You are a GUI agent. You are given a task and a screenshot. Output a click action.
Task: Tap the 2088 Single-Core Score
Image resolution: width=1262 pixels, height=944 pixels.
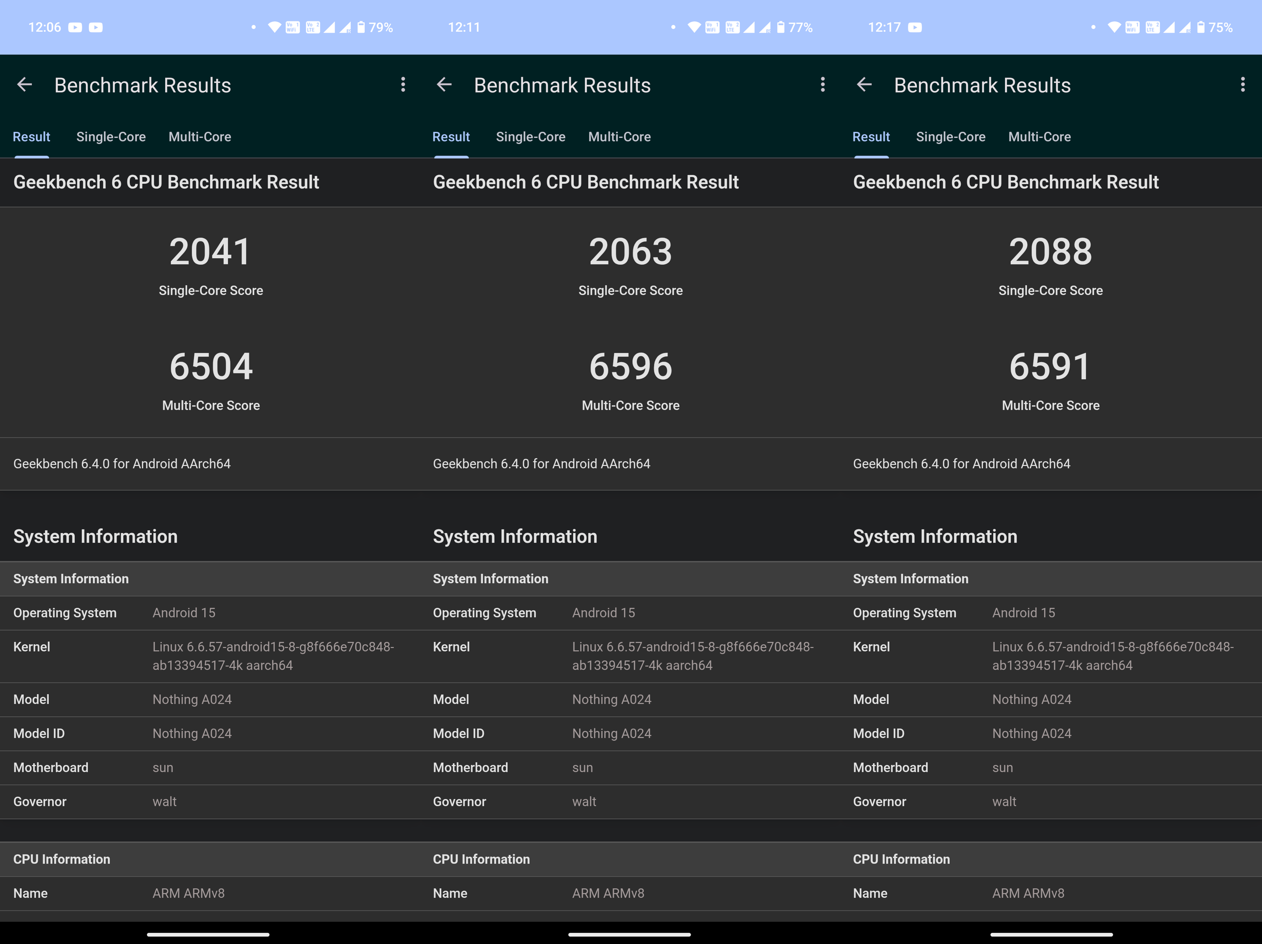pos(1050,252)
